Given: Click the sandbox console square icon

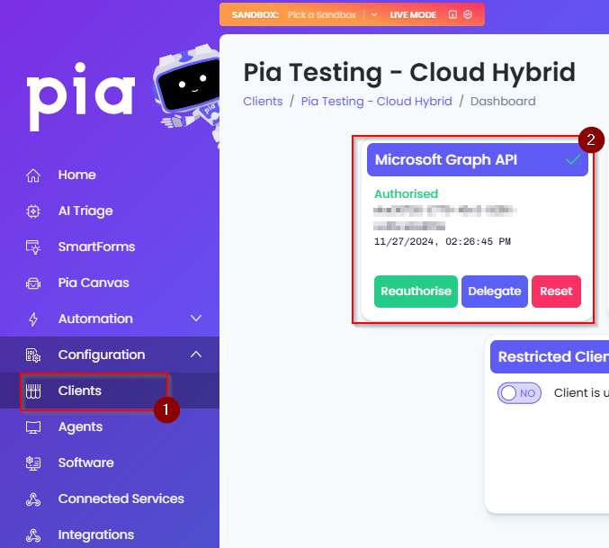Looking at the screenshot, I should pyautogui.click(x=452, y=14).
